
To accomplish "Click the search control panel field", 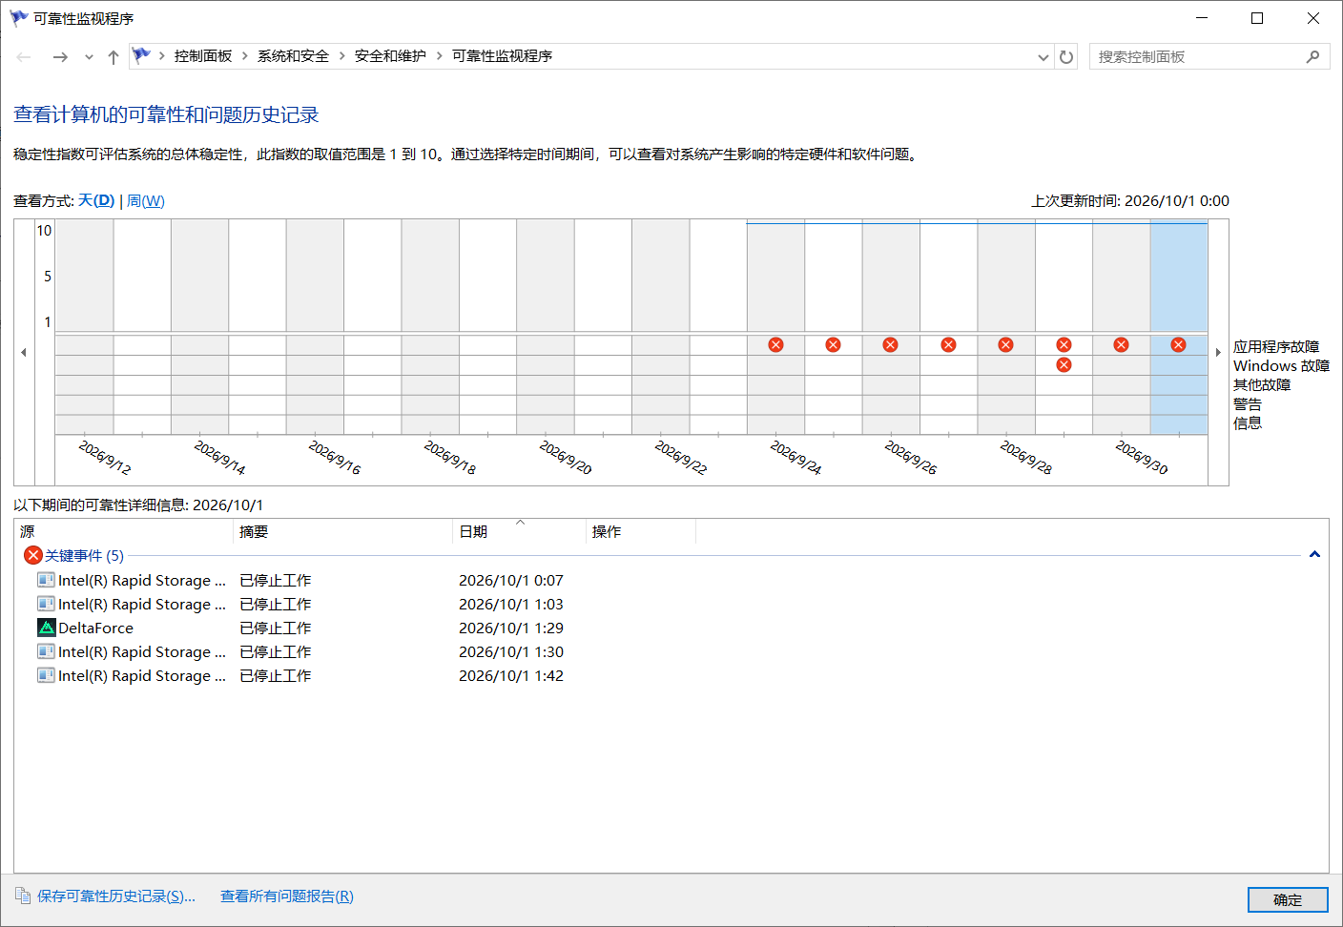I will (x=1197, y=57).
